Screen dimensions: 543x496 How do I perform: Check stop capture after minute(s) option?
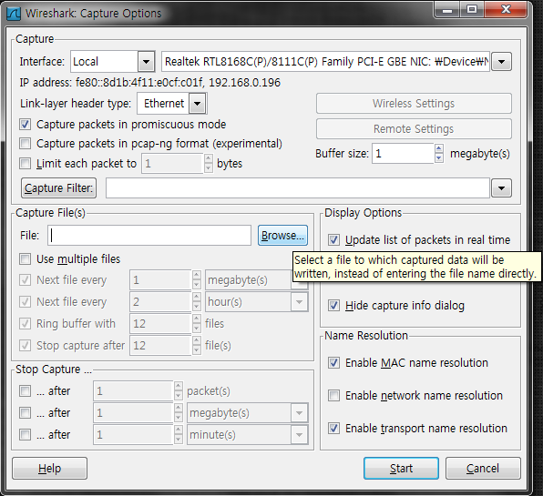25,434
